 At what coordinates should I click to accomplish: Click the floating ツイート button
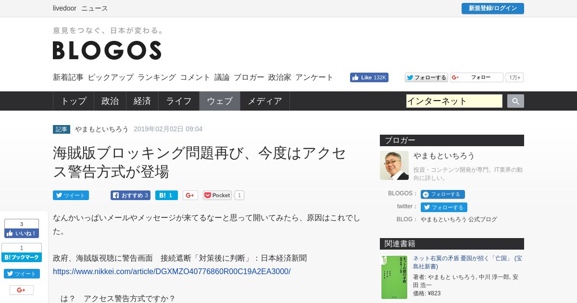[x=22, y=274]
